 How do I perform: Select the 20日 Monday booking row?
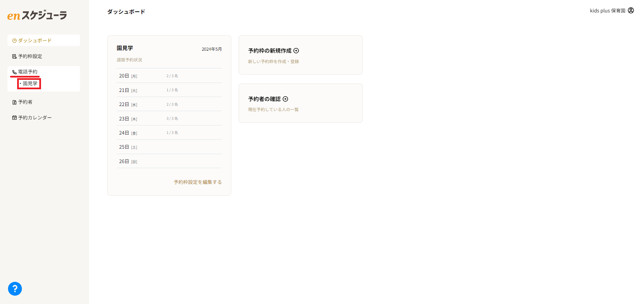169,76
